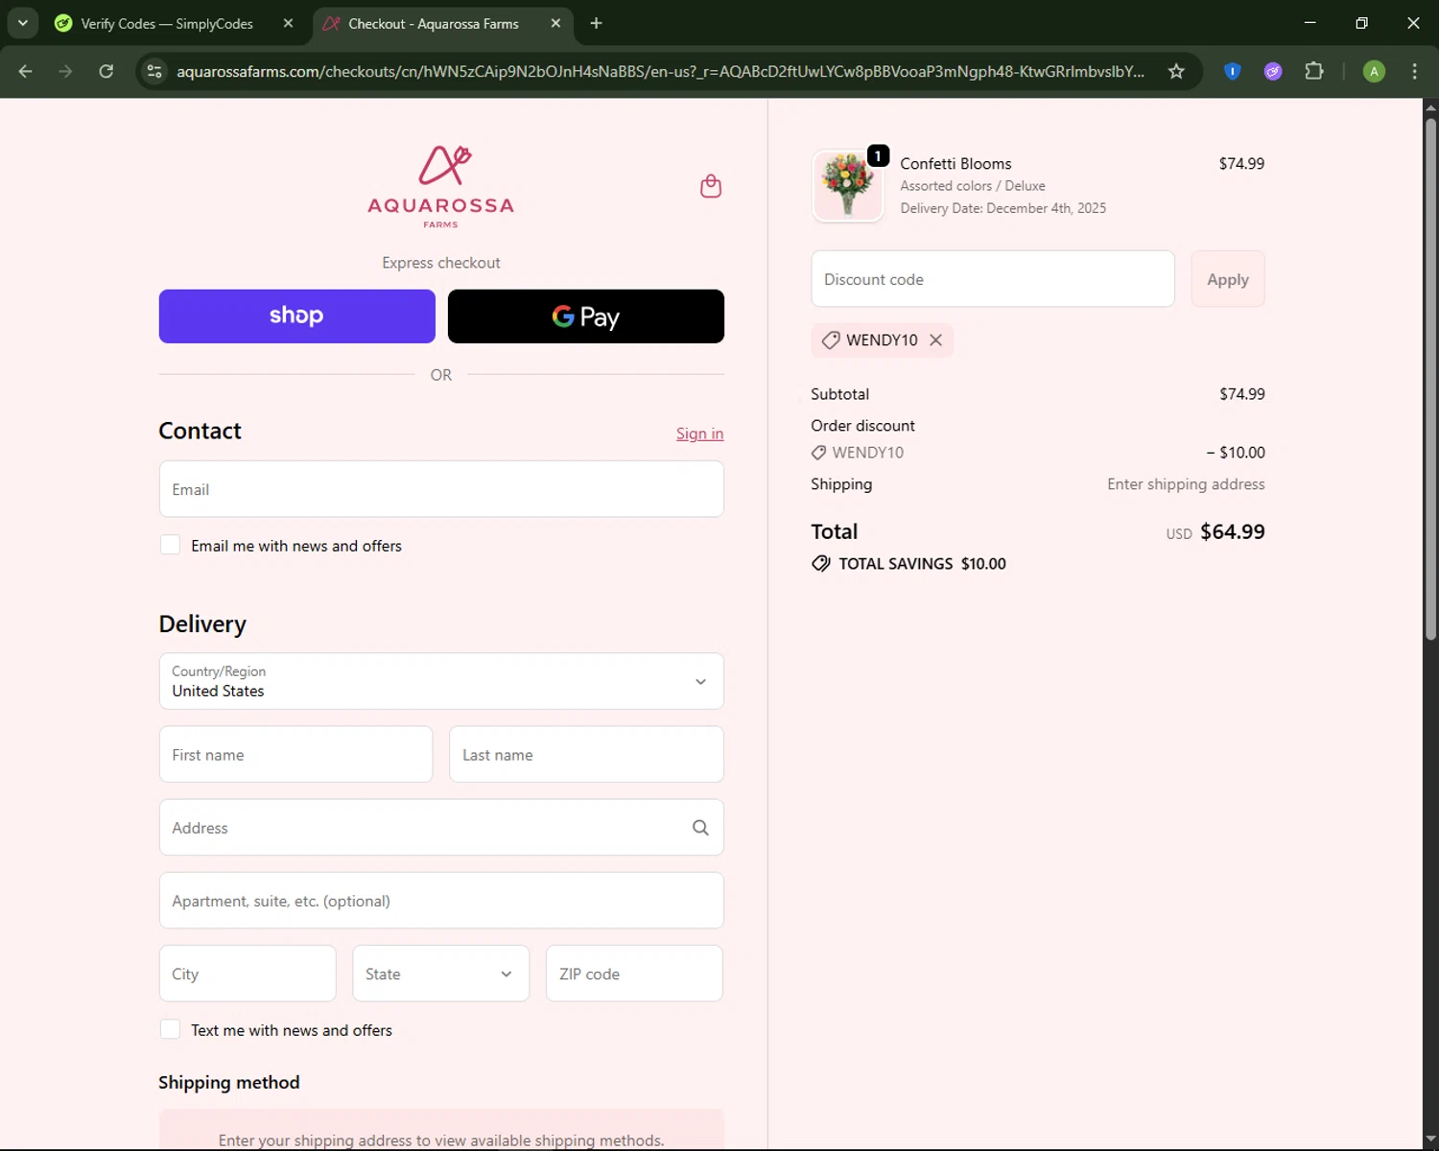Go forward in browser history
Image resolution: width=1439 pixels, height=1151 pixels.
click(x=65, y=71)
